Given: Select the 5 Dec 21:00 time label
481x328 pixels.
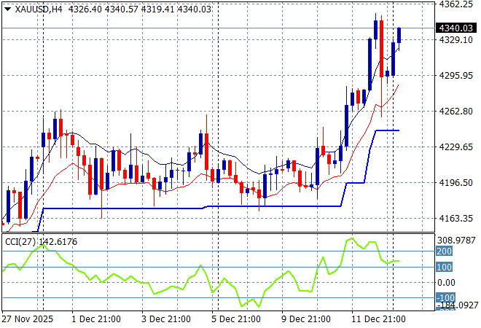Looking at the screenshot, I should click(237, 319).
